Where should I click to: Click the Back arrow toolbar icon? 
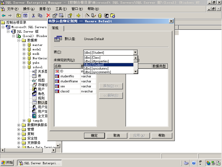click(4, 16)
